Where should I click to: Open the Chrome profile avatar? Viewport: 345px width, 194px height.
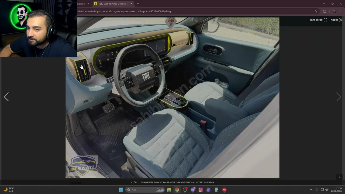pos(334,11)
